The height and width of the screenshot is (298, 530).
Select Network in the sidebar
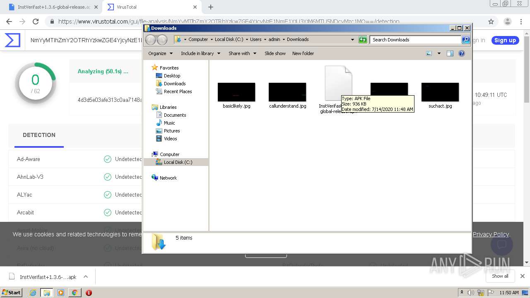pyautogui.click(x=168, y=178)
